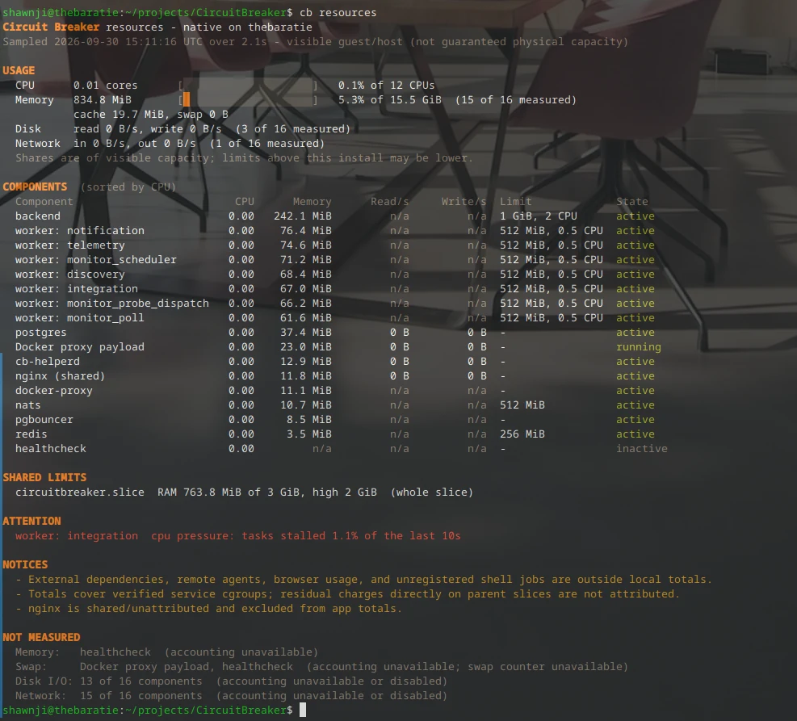Click the State column header
Screen dimensions: 797x721
(x=631, y=202)
